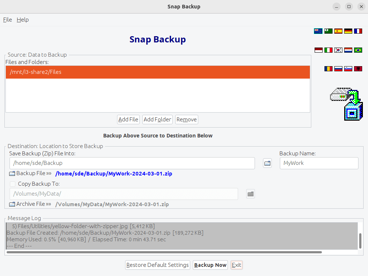Click the Message Log horizontal scrollbar
The width and height of the screenshot is (368, 276).
click(164, 252)
